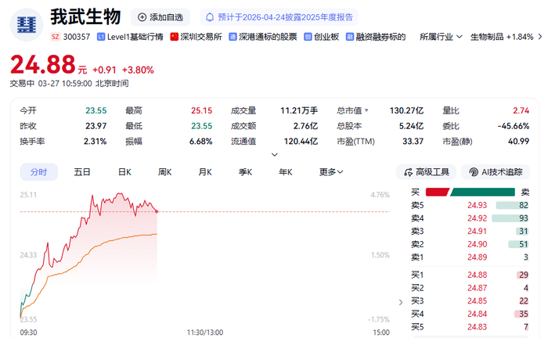Click the 创业板 badge icon
Viewport: 548px width, 338px height.
coord(308,37)
